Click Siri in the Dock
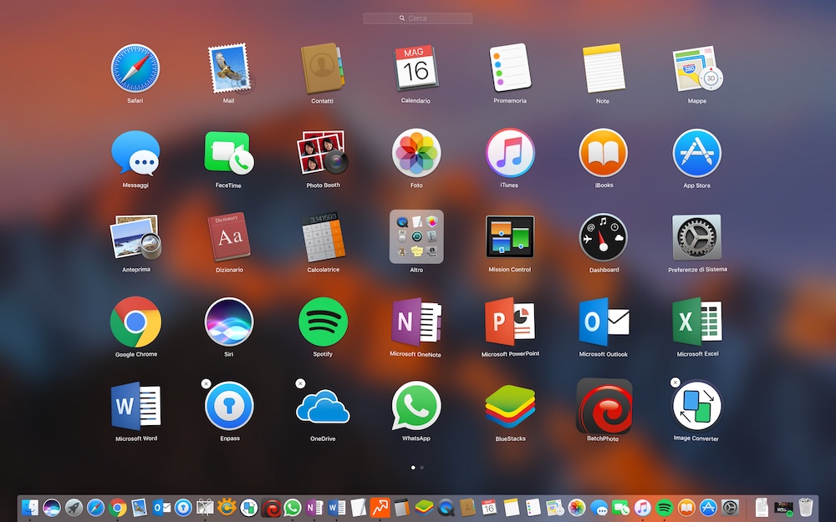This screenshot has width=836, height=522. (52, 508)
